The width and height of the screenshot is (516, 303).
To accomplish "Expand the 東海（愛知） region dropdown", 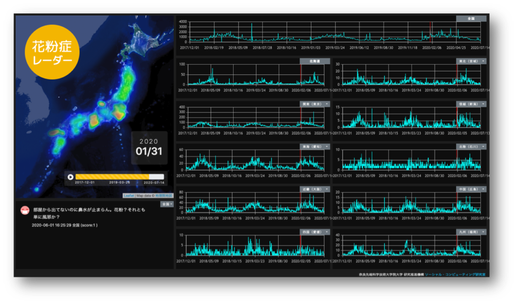I will (x=315, y=146).
